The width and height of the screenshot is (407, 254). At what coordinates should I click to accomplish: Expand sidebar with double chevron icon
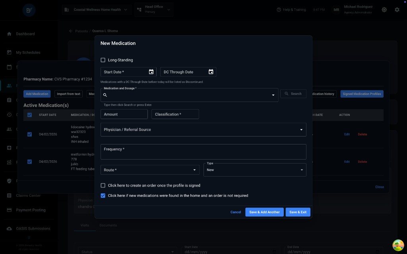[x=29, y=237]
